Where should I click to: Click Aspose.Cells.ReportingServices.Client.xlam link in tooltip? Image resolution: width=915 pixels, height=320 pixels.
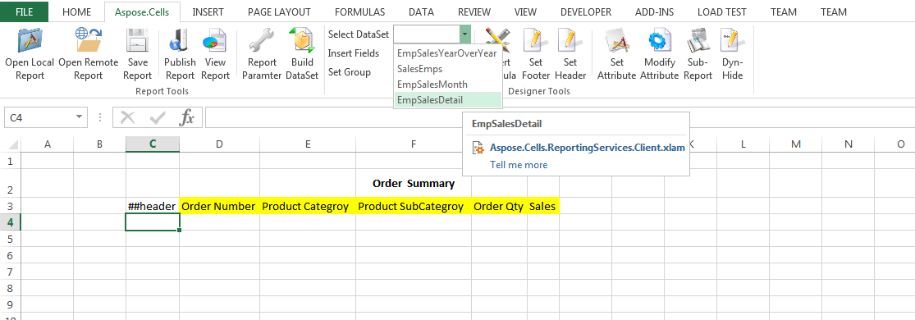pyautogui.click(x=587, y=148)
